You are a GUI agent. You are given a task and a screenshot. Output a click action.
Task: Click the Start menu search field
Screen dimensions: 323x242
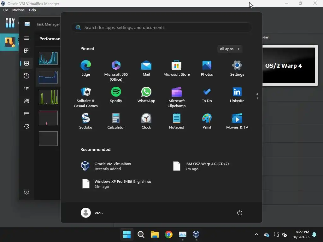161,27
